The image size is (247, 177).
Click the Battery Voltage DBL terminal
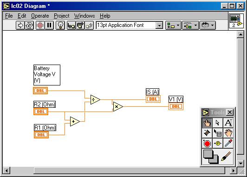40,91
